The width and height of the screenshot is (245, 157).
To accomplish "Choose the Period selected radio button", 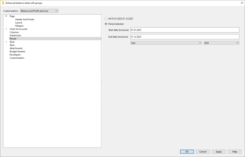I will tap(106, 24).
